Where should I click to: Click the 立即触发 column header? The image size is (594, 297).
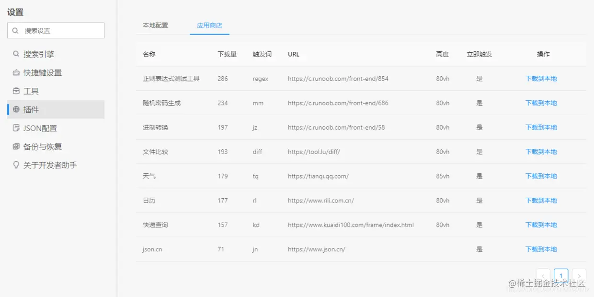pyautogui.click(x=480, y=54)
